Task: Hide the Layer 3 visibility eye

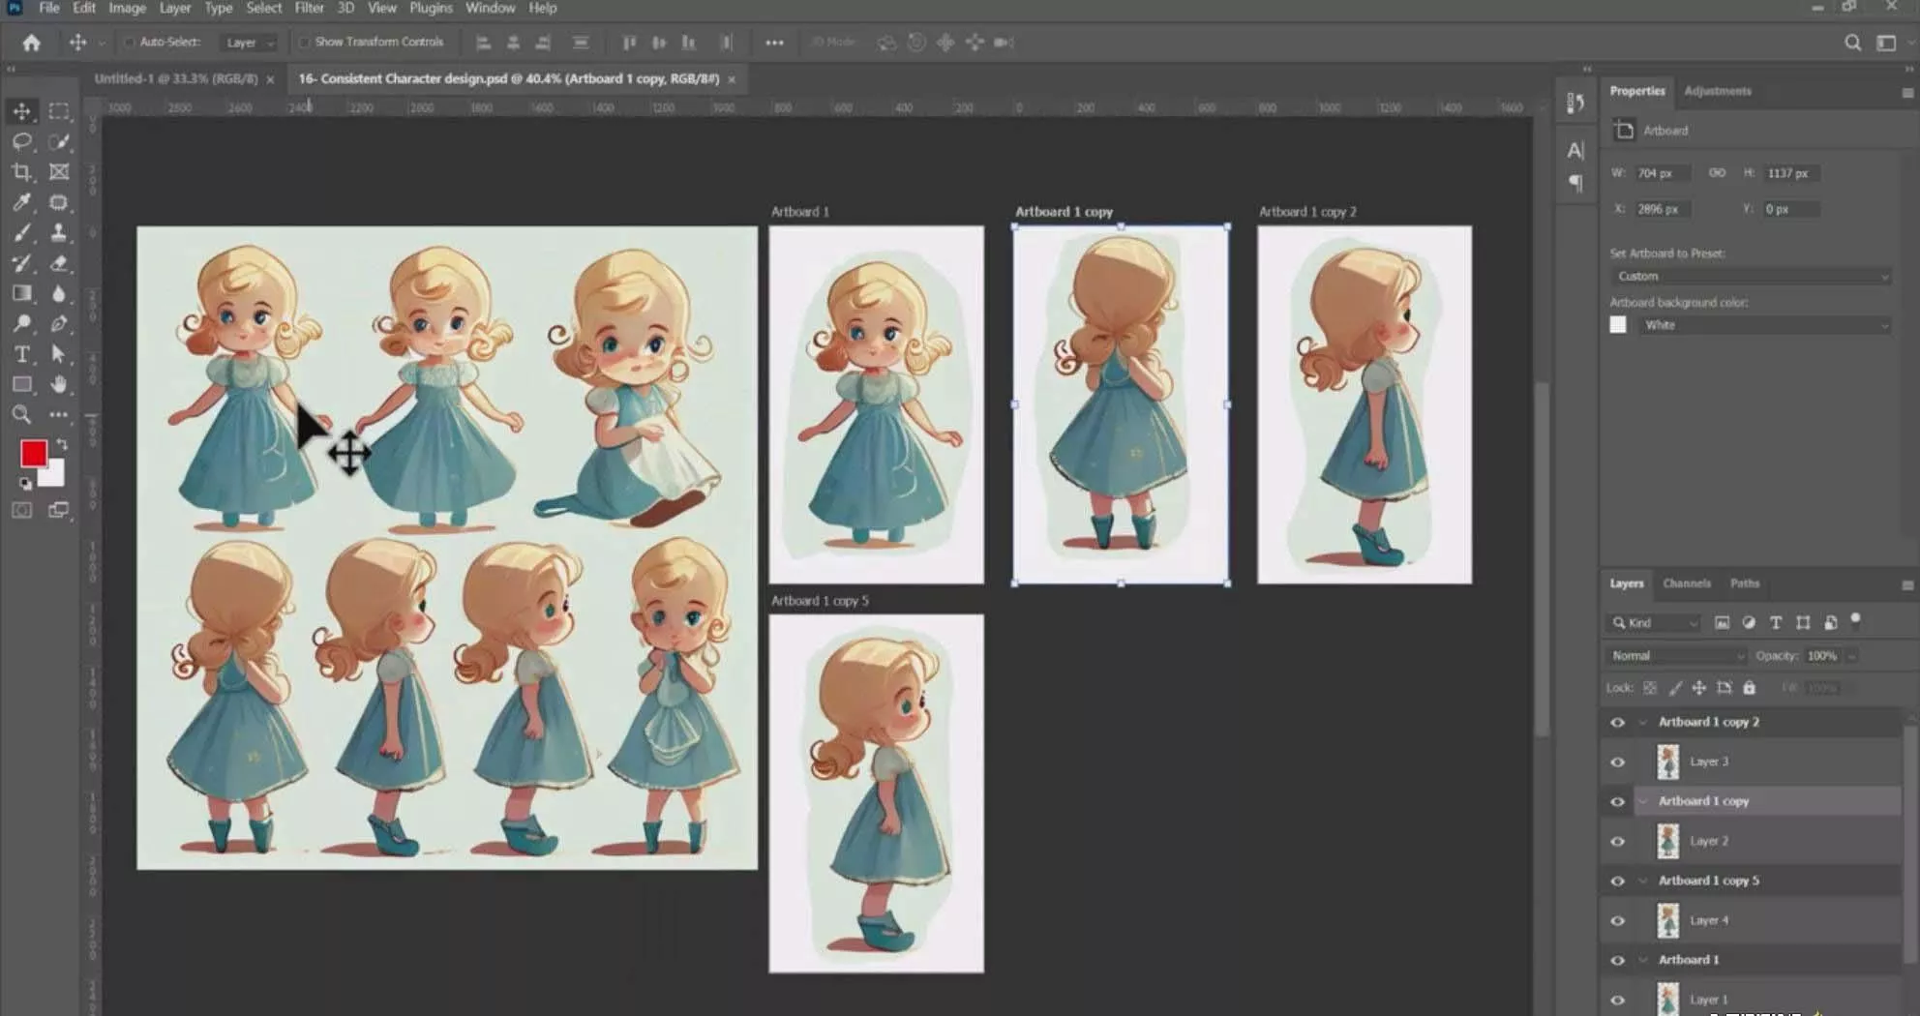Action: pos(1617,762)
